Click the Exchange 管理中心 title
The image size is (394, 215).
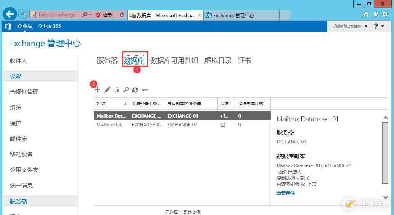pyautogui.click(x=45, y=43)
